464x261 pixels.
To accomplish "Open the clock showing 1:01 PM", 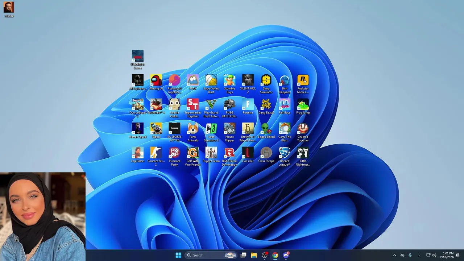I will coord(447,255).
